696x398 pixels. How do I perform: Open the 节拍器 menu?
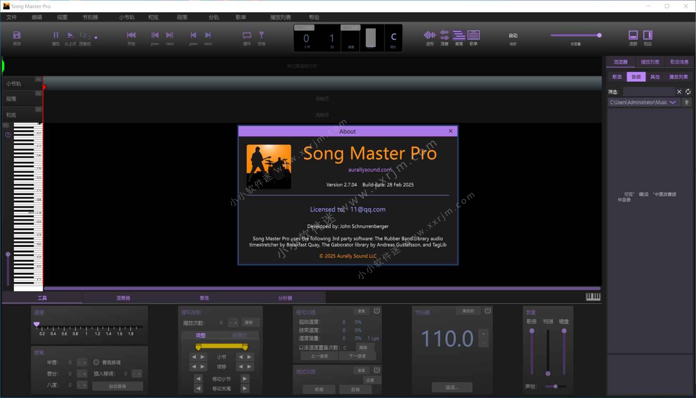pyautogui.click(x=90, y=17)
